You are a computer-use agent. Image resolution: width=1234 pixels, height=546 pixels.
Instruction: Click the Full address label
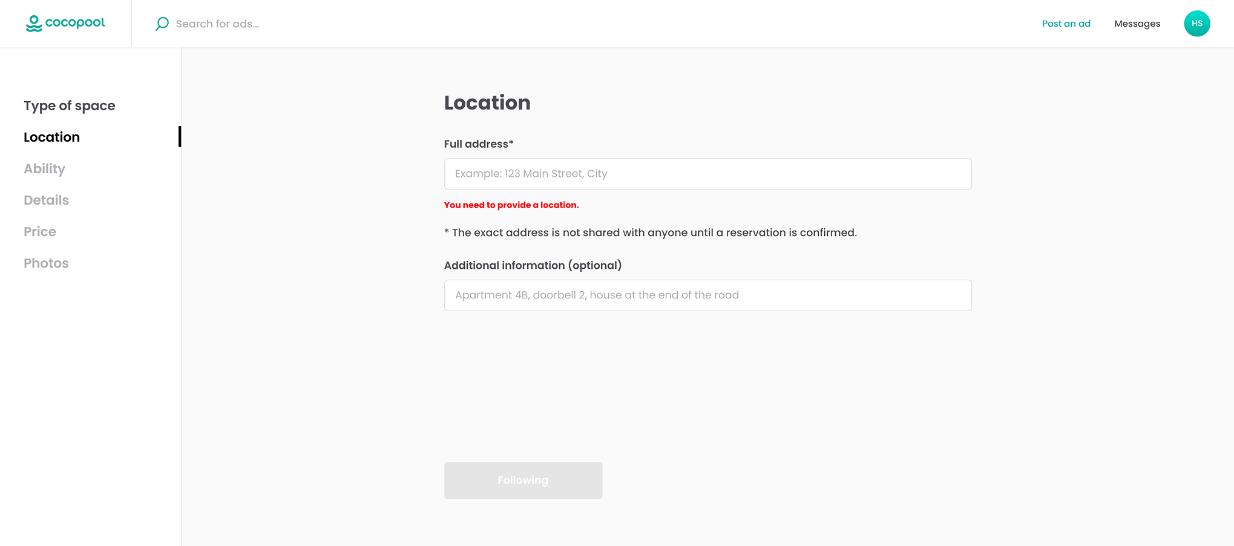tap(479, 144)
